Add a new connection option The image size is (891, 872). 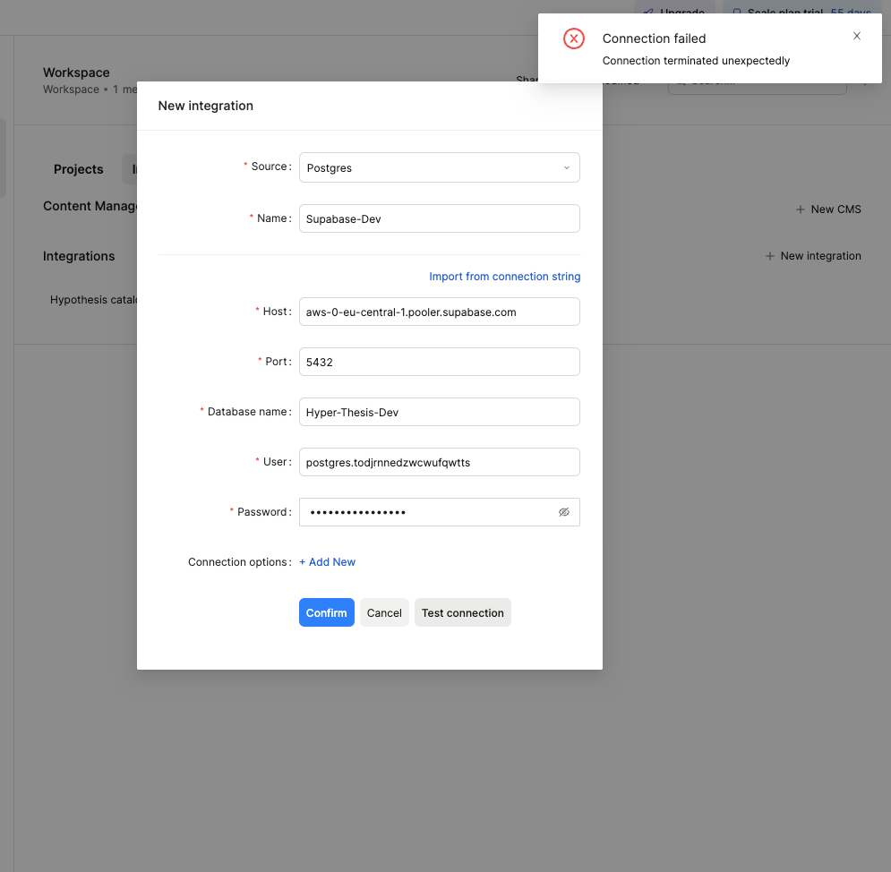click(327, 562)
